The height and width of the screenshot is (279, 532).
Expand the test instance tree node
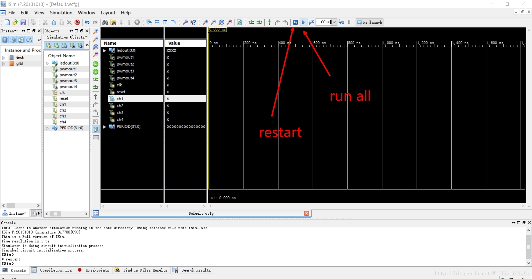coord(4,58)
